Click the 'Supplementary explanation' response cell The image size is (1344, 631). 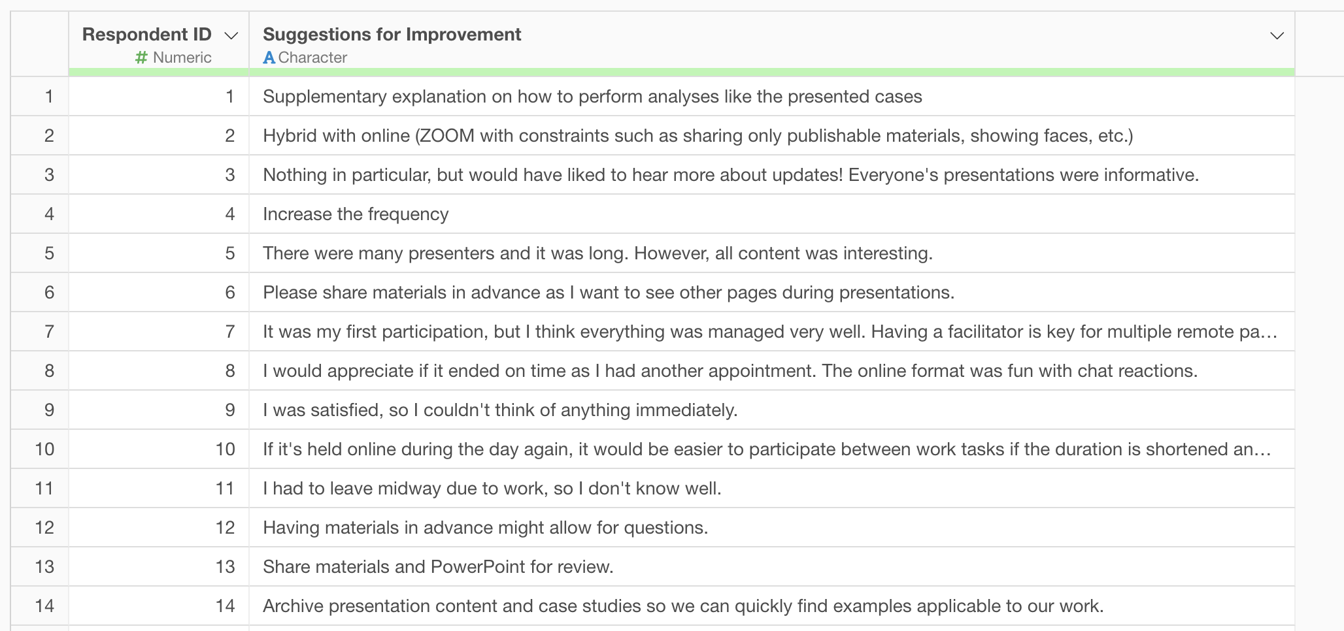[772, 97]
